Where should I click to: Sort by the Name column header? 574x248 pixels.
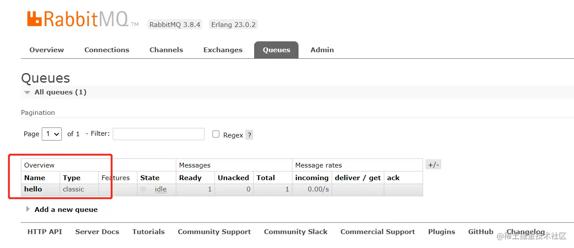pos(35,178)
